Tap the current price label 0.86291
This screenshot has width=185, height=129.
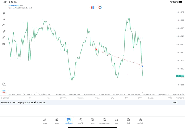click(x=180, y=76)
